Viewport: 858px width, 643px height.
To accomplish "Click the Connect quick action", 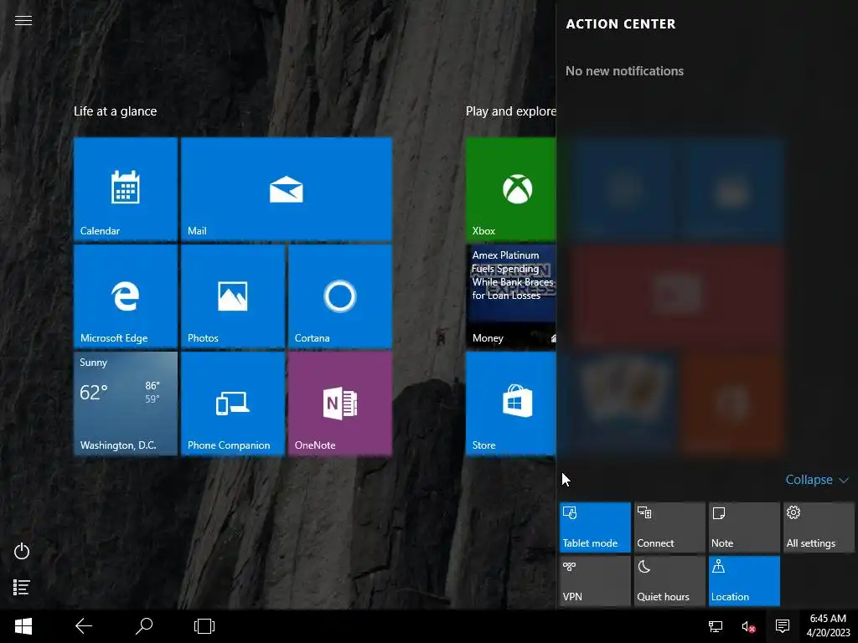I will pos(669,527).
